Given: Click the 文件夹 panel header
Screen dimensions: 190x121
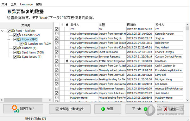Looking at the screenshot, I should click(x=26, y=25).
